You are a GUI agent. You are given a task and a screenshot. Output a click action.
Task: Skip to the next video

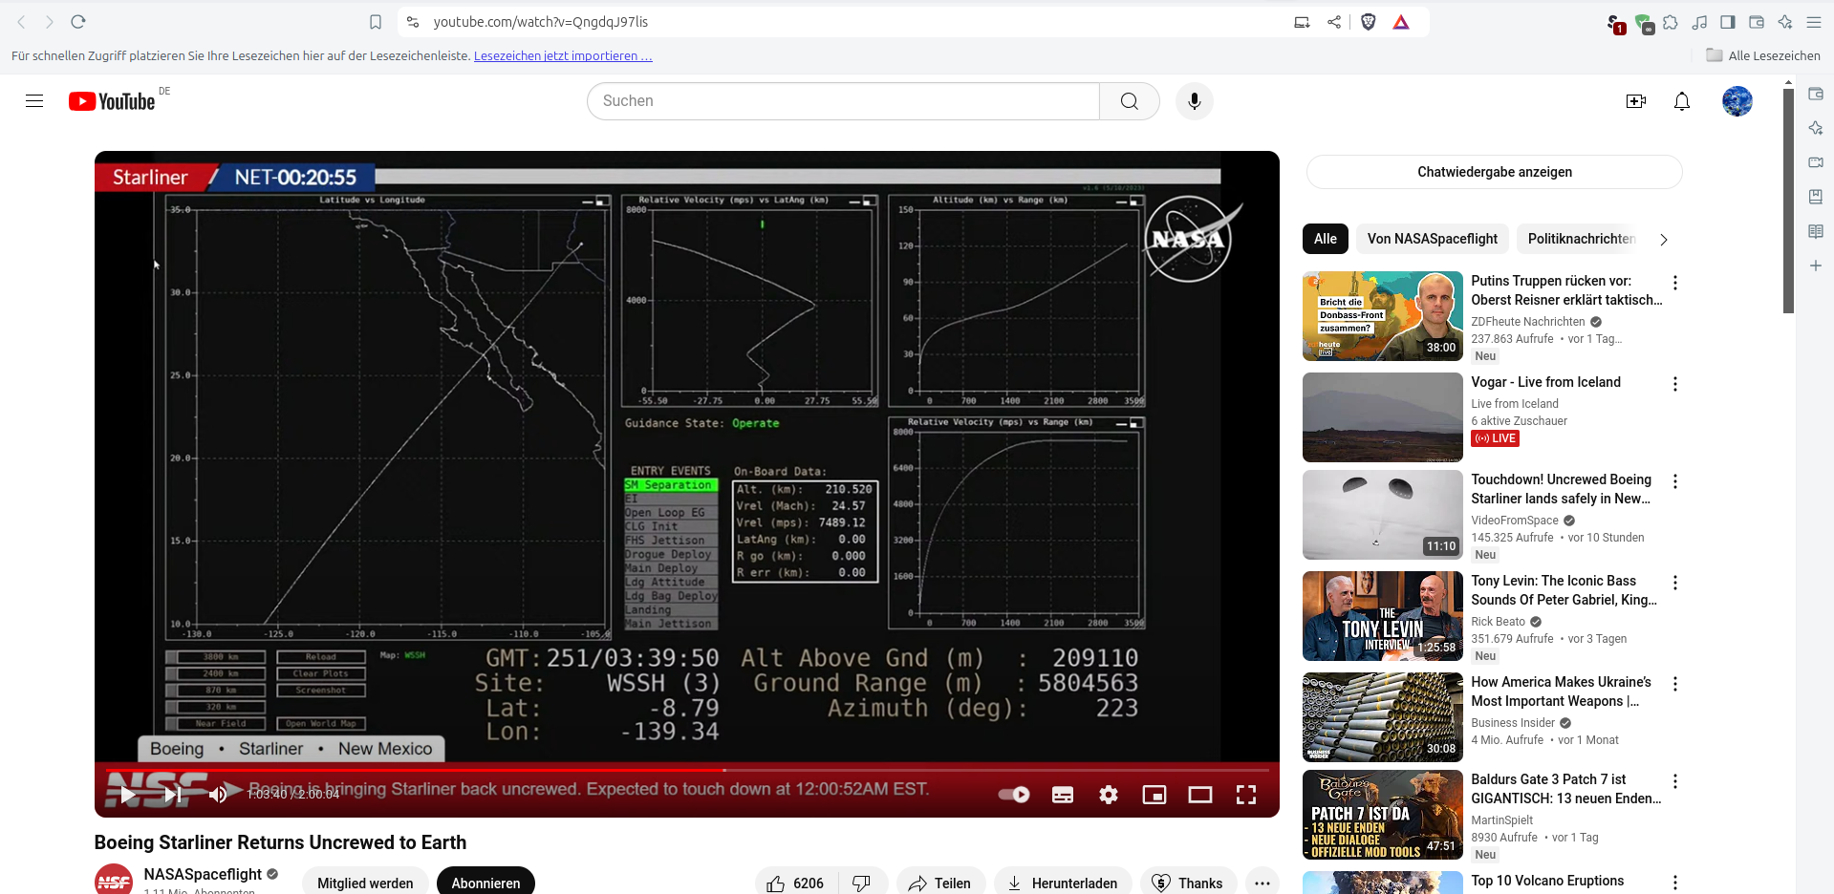[x=173, y=794]
